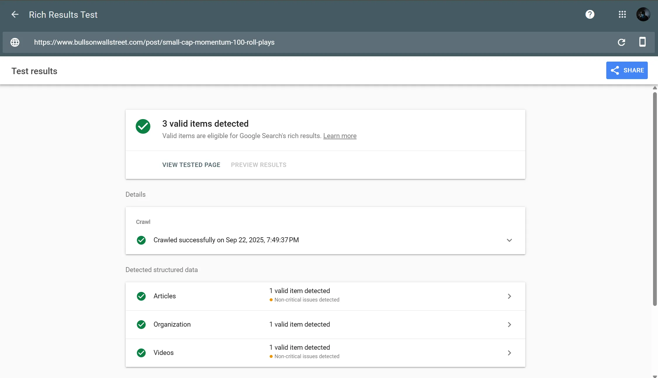
Task: Click the green check next to Videos
Action: coord(141,353)
